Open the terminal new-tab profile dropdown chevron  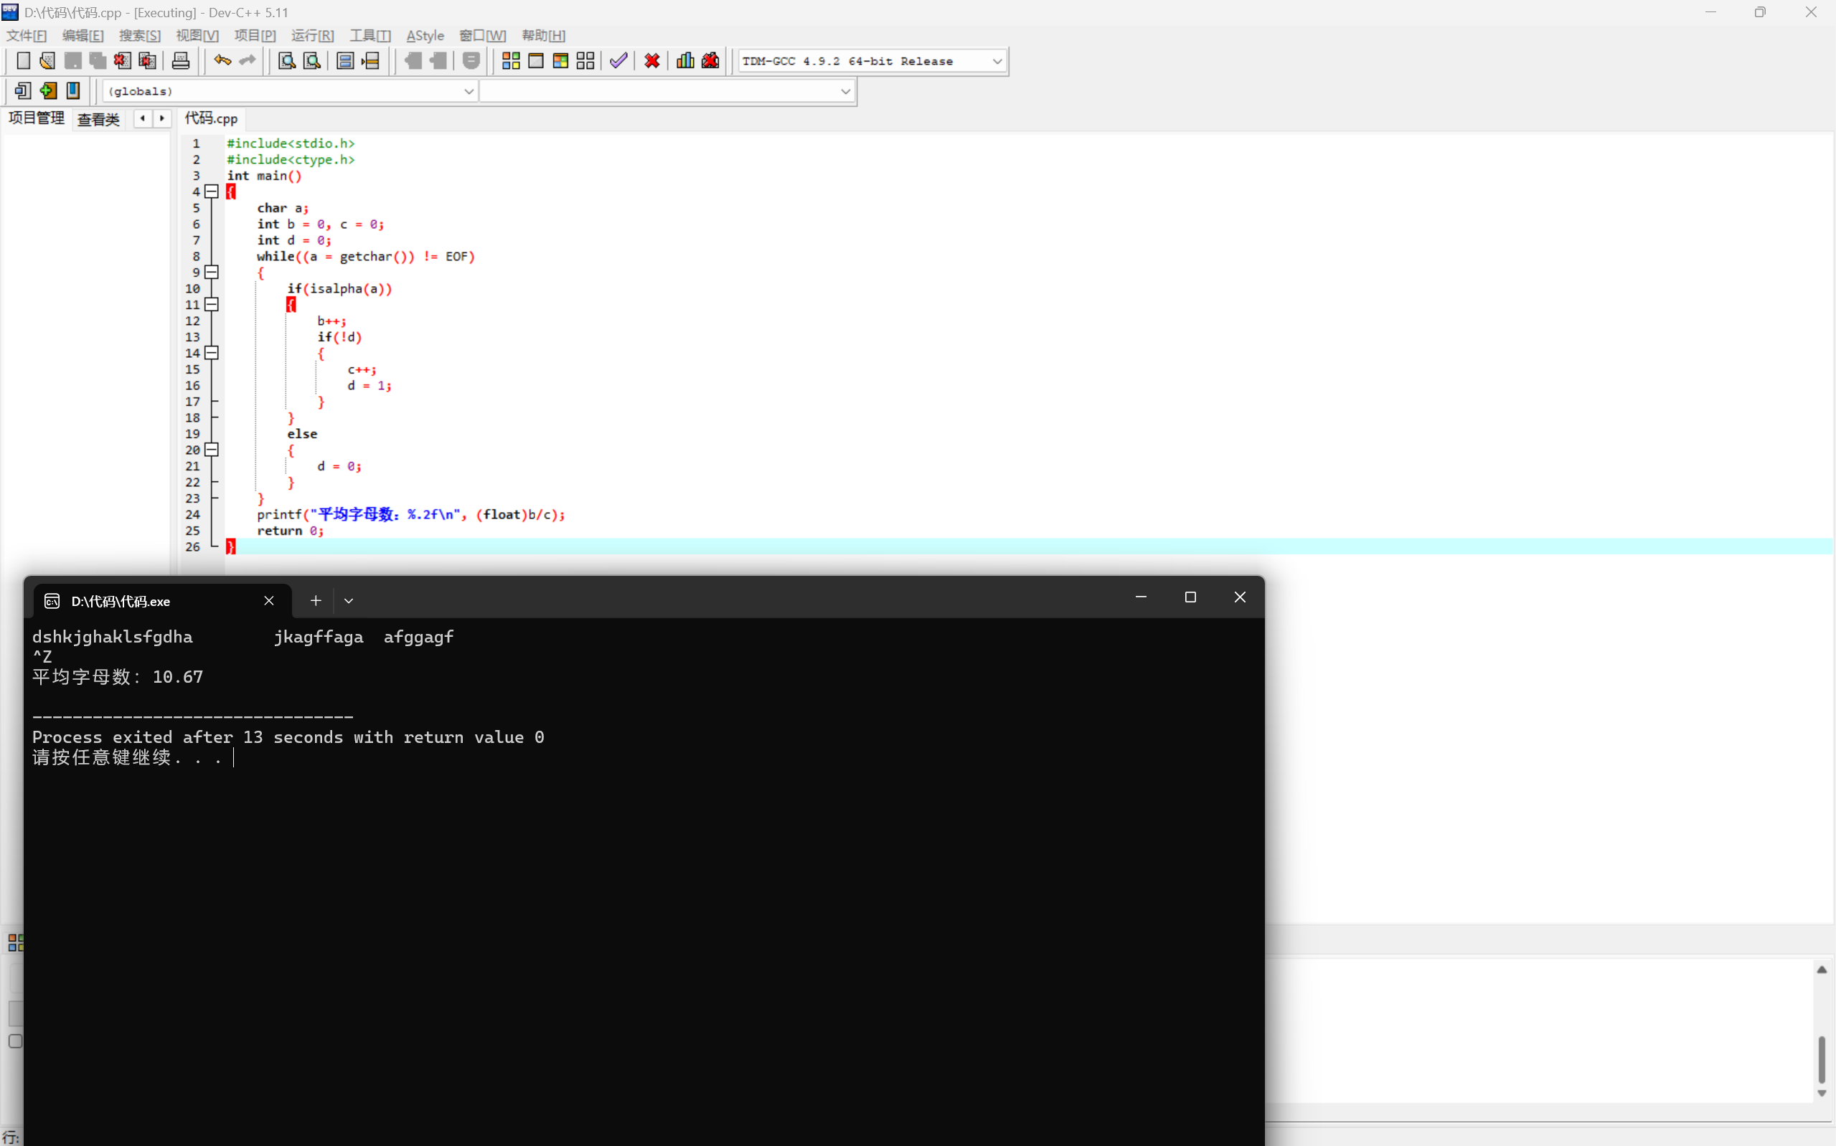349,601
